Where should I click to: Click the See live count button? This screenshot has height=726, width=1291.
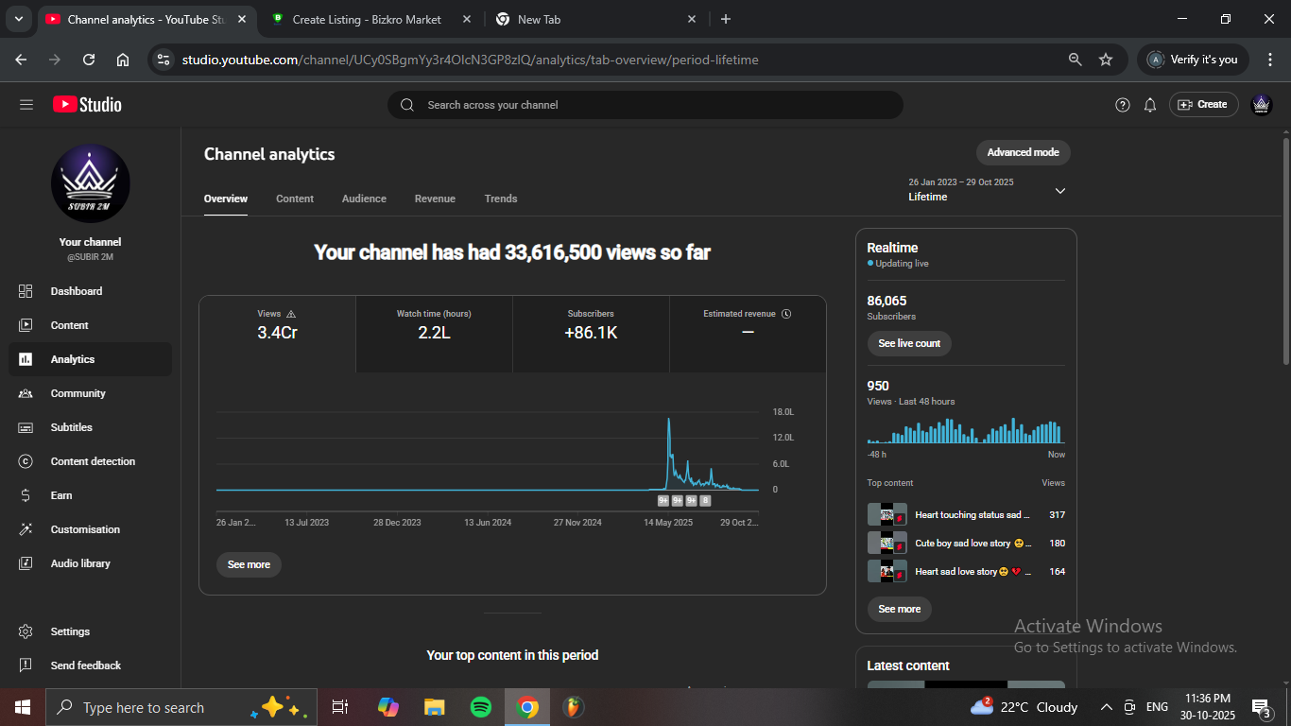click(x=908, y=343)
